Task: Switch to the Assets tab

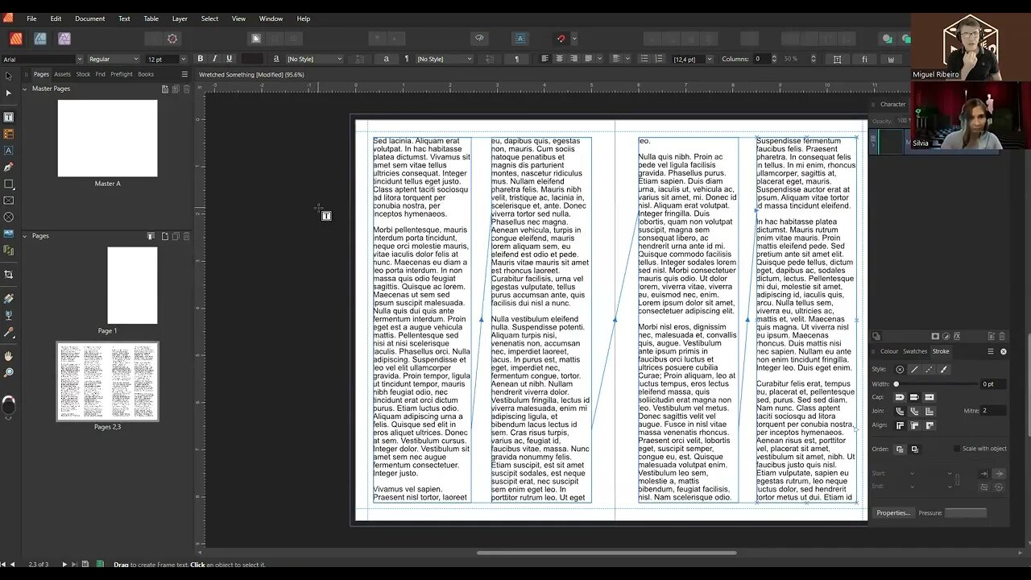Action: point(62,74)
